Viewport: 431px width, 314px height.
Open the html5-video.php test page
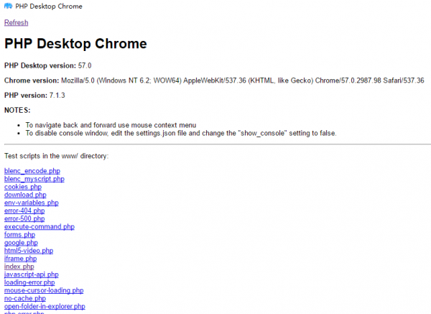29,251
